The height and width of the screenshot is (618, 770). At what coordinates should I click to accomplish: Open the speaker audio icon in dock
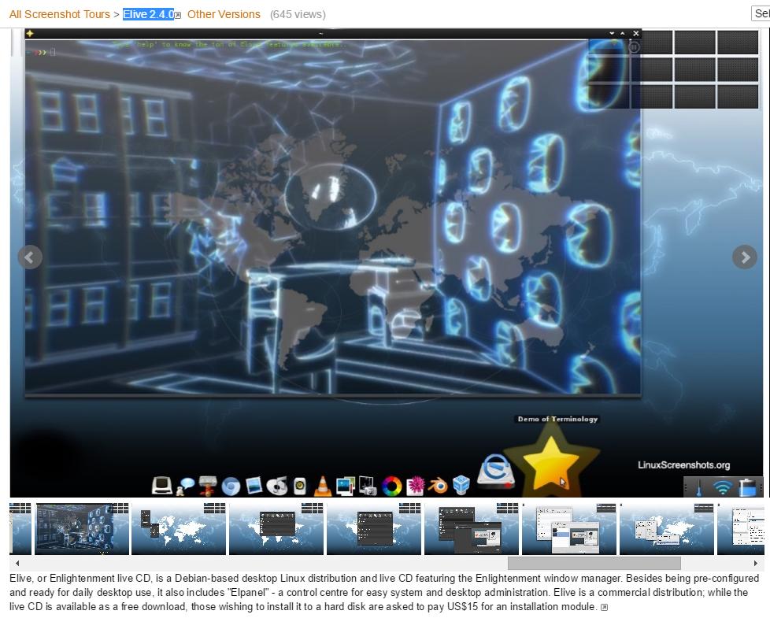(x=299, y=486)
